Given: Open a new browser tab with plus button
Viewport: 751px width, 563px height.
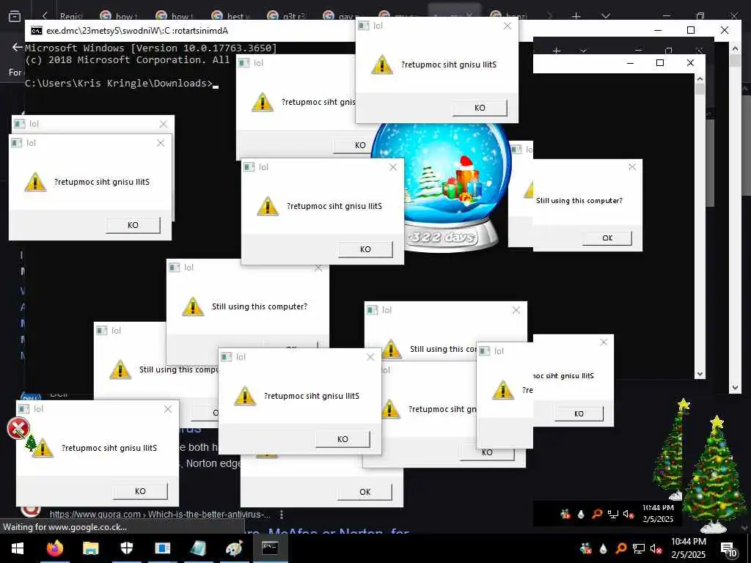Looking at the screenshot, I should point(576,17).
